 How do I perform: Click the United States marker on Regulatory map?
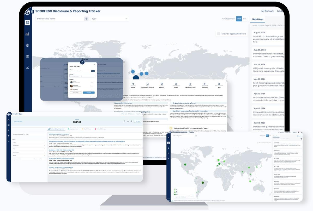(185, 164)
